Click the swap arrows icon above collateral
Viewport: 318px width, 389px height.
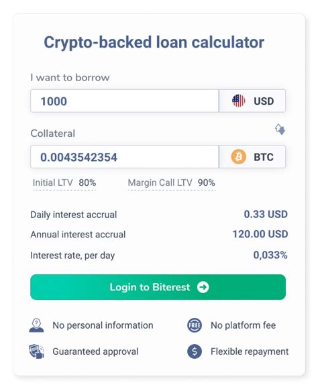[x=280, y=129]
